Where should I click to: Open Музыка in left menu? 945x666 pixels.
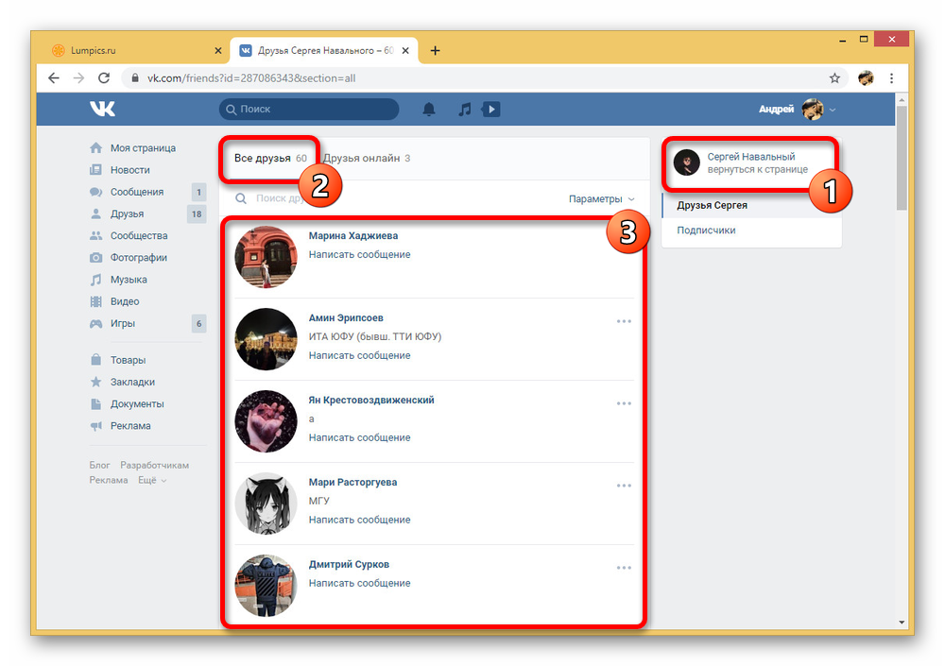click(x=129, y=280)
